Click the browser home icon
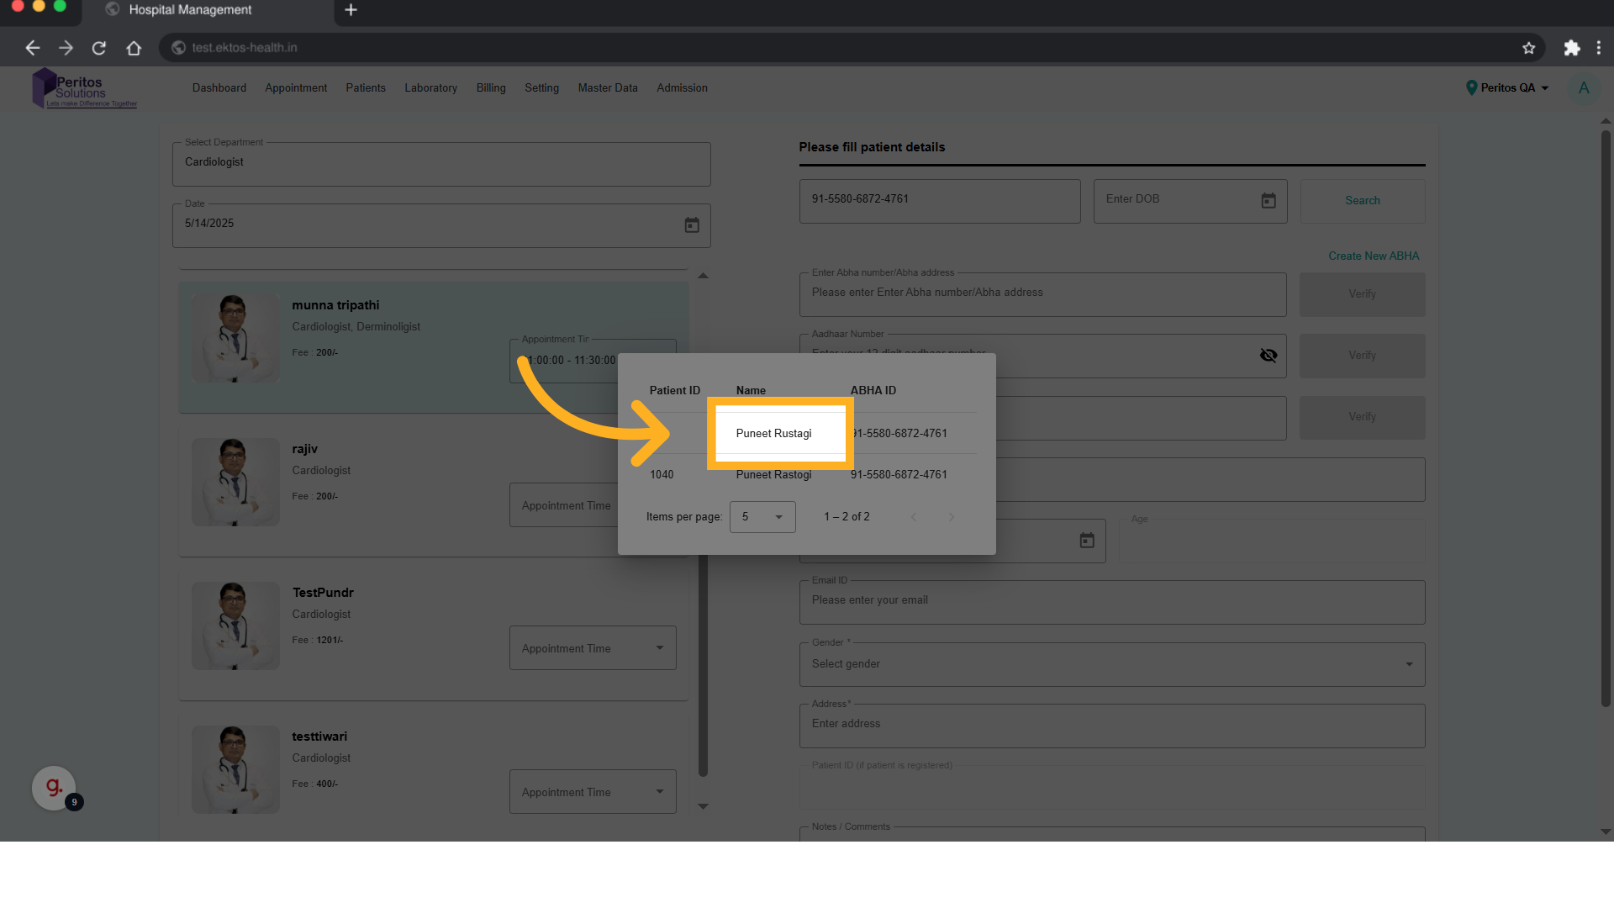This screenshot has width=1614, height=908. pyautogui.click(x=134, y=48)
